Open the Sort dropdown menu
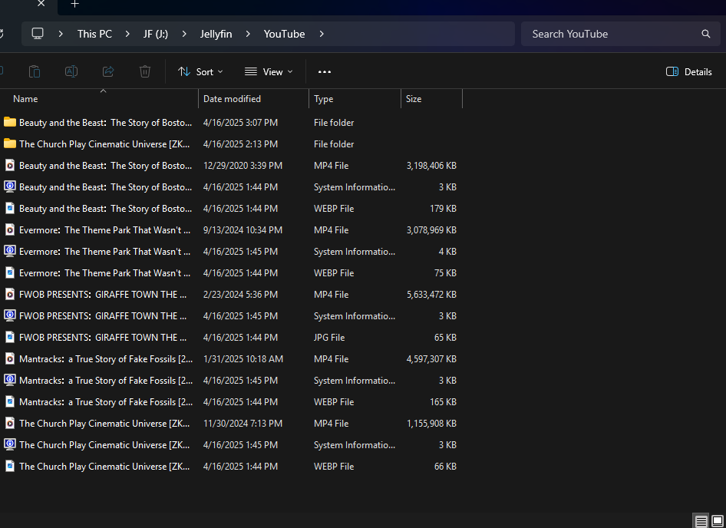Viewport: 726px width, 528px height. [x=200, y=71]
